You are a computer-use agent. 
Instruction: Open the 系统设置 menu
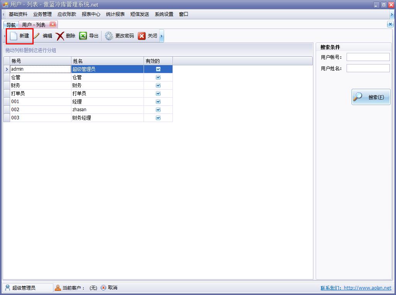point(164,14)
